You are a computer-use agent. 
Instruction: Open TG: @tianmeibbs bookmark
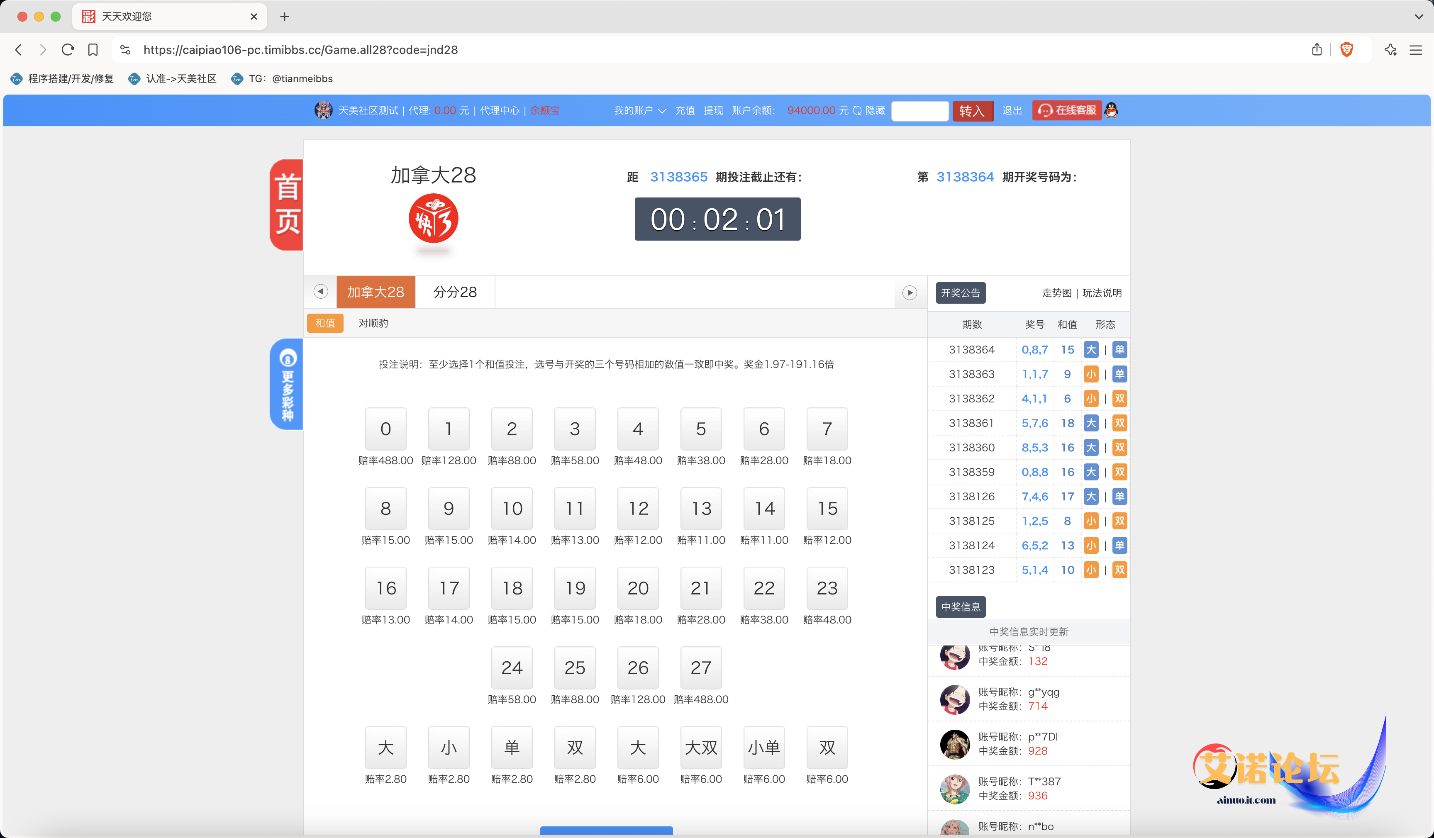282,78
